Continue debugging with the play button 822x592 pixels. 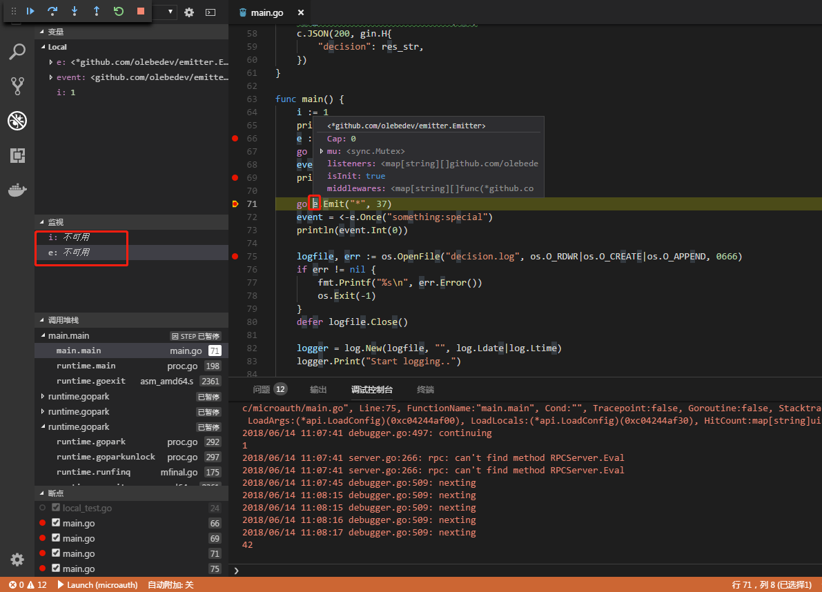[30, 11]
